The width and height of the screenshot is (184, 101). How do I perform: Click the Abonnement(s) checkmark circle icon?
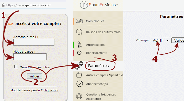(x=80, y=84)
